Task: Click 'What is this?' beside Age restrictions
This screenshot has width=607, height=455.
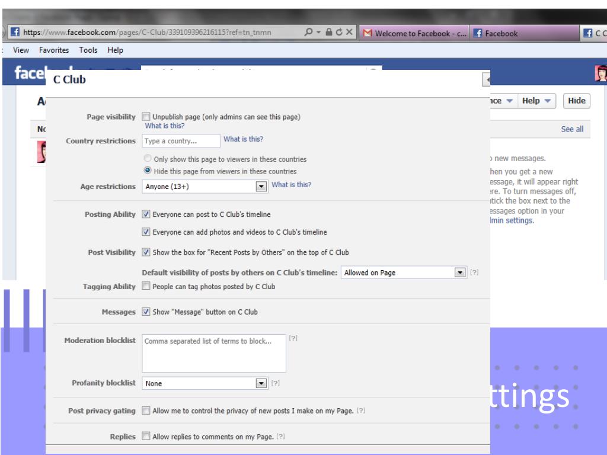Action: click(292, 185)
